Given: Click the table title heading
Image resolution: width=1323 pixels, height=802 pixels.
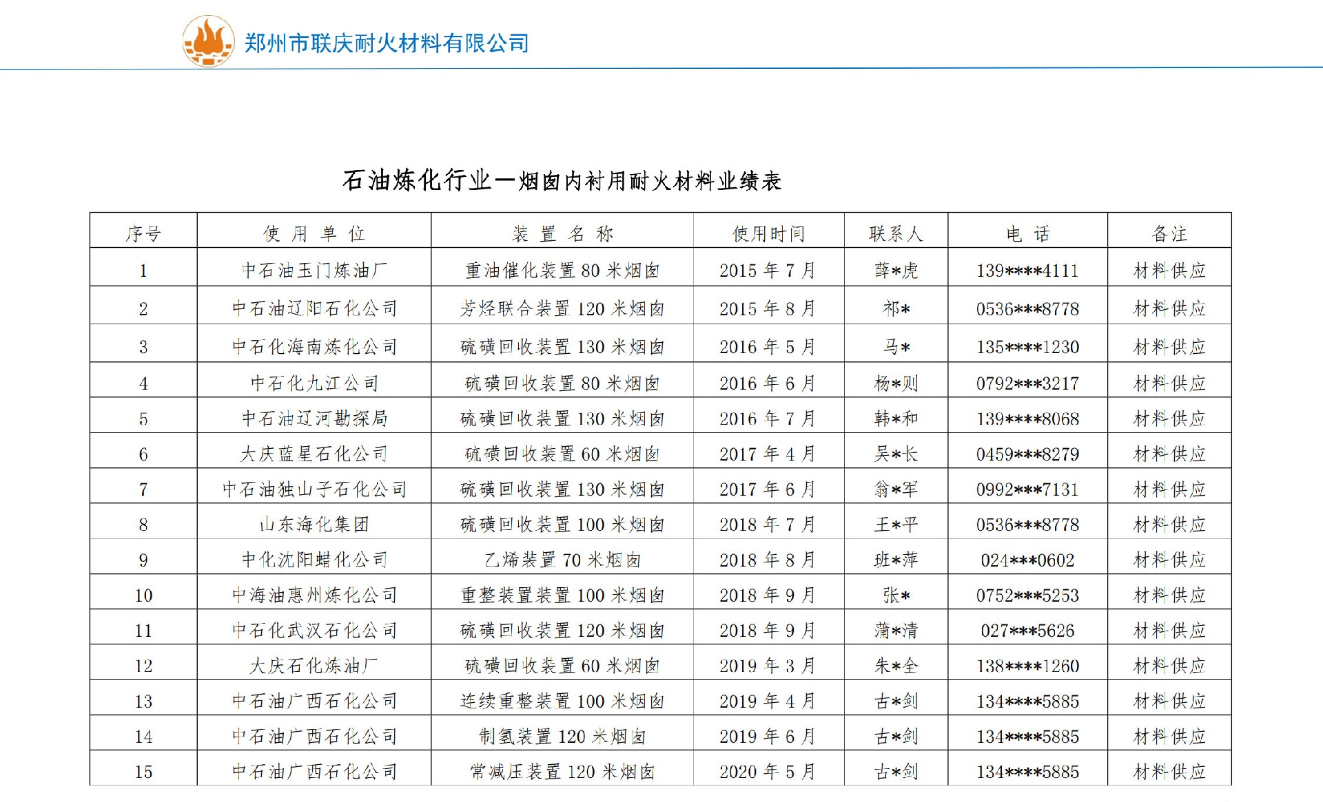Looking at the screenshot, I should tap(562, 181).
